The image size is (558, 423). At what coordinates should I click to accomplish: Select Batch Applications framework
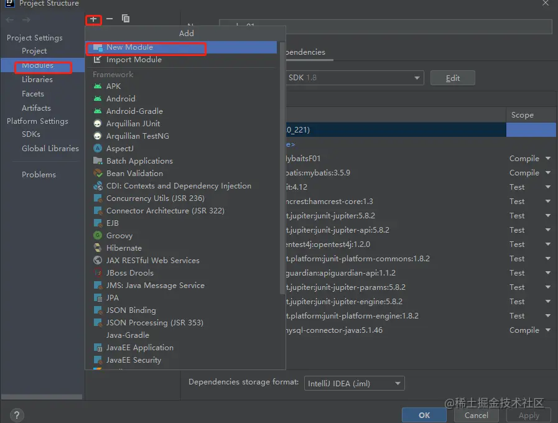tap(182, 161)
